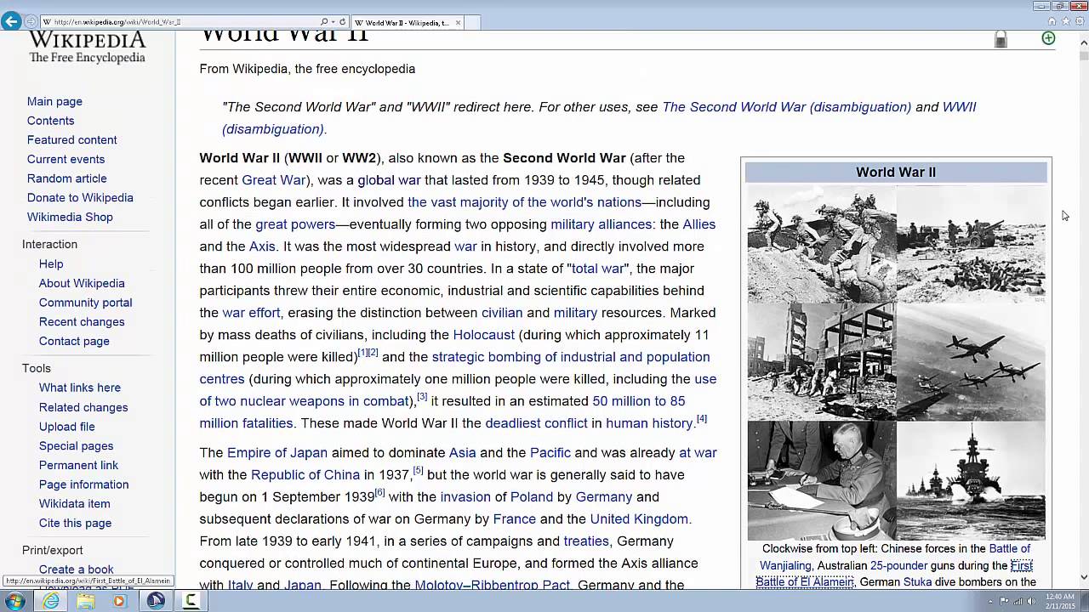Click the round dark-blue taskbar app icon

click(x=156, y=601)
